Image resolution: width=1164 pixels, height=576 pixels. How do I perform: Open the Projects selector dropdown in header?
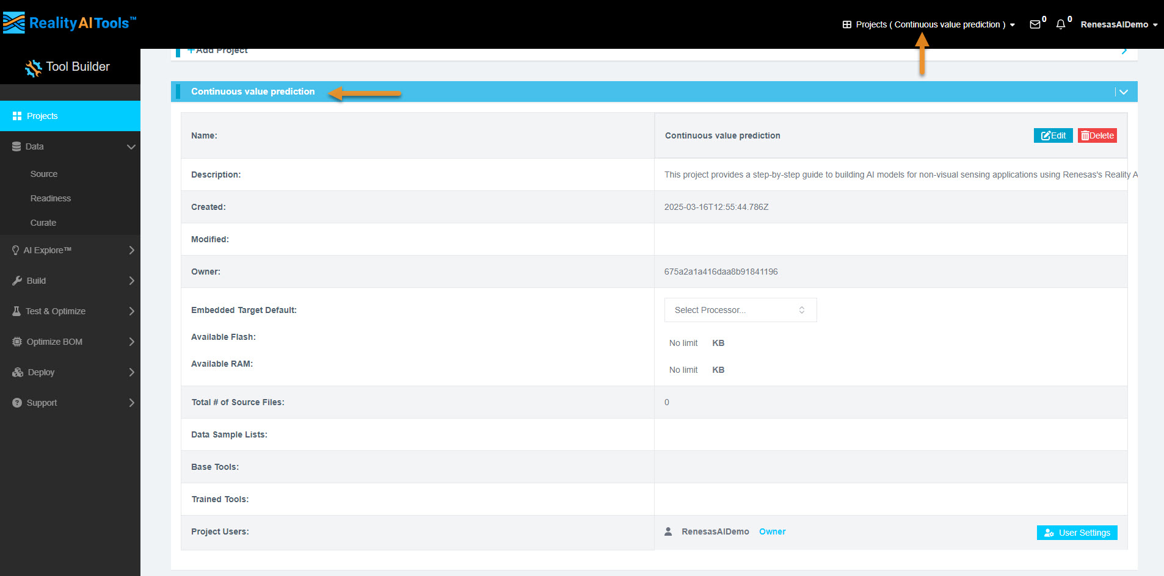pos(928,24)
